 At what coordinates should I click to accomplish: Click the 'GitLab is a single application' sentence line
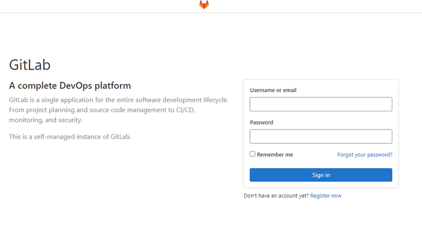click(x=119, y=100)
